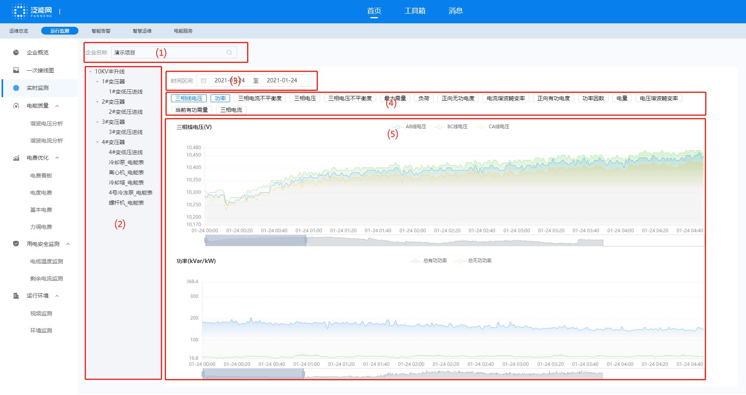The width and height of the screenshot is (746, 395).
Task: Open 环境监测 in the sidebar
Action: click(41, 331)
